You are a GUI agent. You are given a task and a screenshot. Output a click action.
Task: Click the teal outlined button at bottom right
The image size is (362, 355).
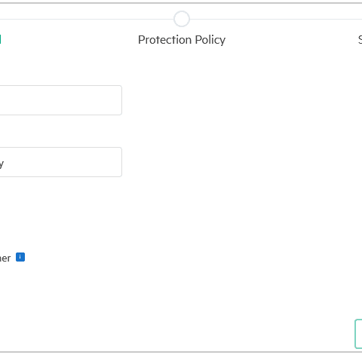coord(358,334)
